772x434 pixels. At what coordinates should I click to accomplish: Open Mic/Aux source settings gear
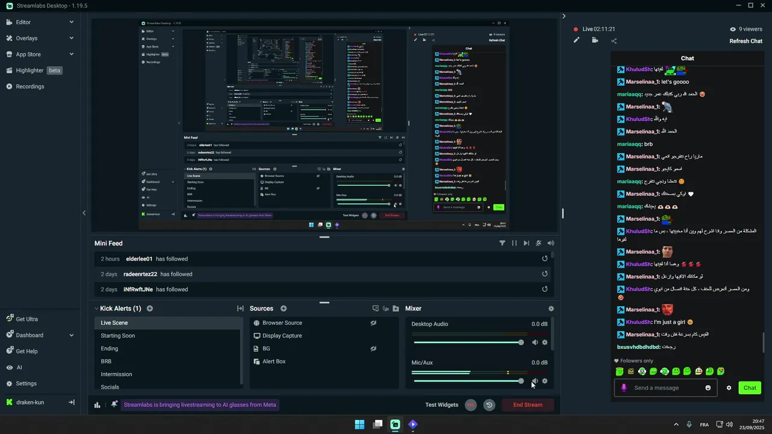[545, 381]
